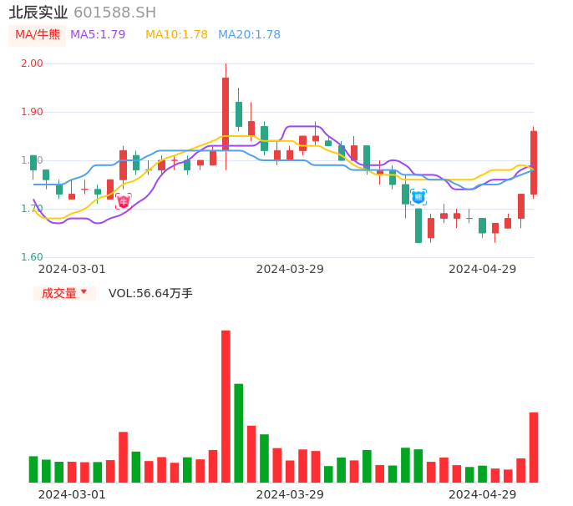This screenshot has width=573, height=506.
Task: Click the VOL:56.64万手 volume readout
Action: (x=150, y=293)
